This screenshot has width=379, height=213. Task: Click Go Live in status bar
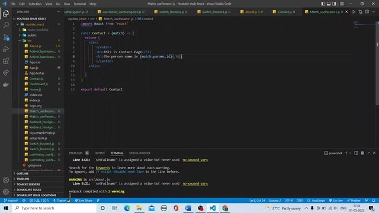(336, 201)
